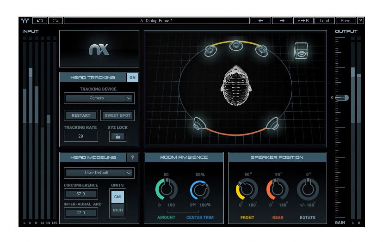Click the yellow front speaker arc

[x=236, y=43]
